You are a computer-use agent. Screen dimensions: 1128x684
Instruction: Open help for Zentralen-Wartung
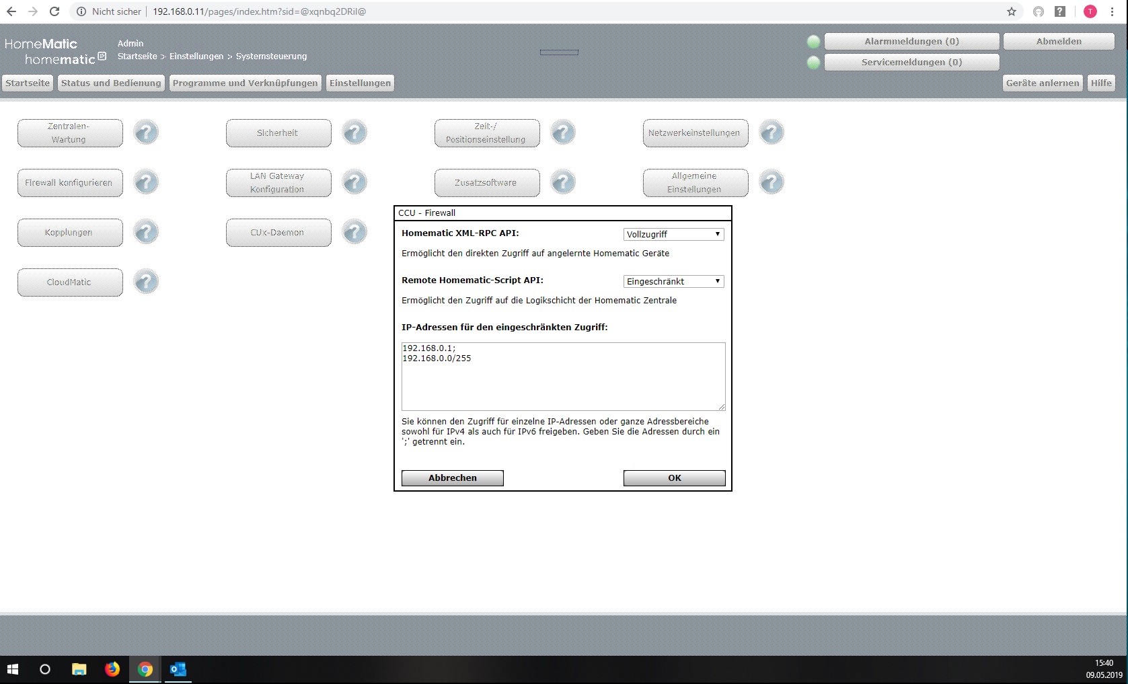[x=146, y=132]
